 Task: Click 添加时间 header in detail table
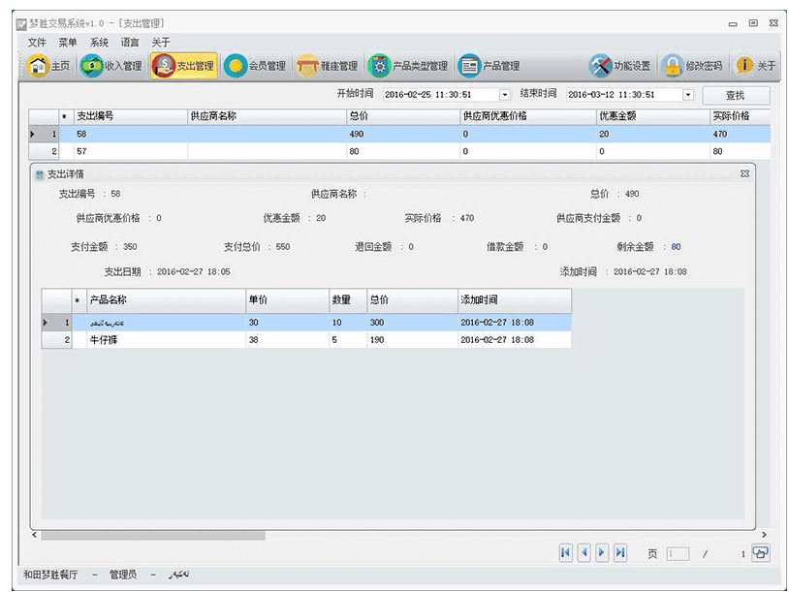coord(515,300)
